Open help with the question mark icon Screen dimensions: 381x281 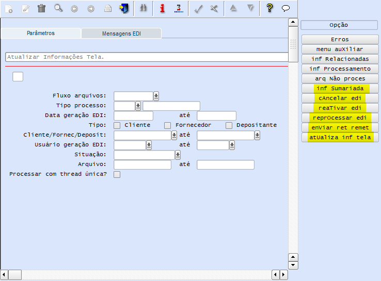269,8
